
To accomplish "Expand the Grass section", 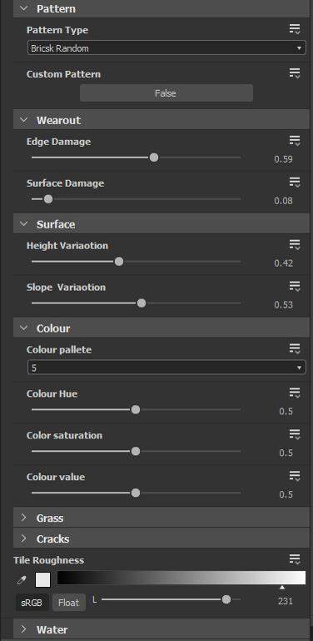I will (x=161, y=518).
